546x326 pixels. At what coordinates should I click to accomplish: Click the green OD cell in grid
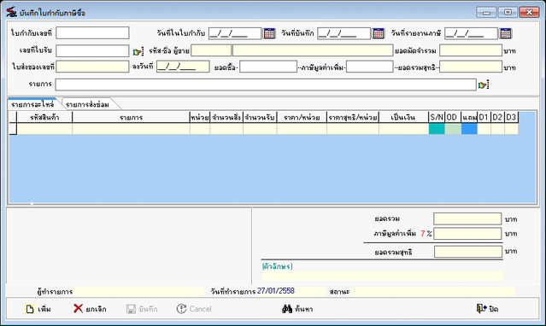[453, 129]
